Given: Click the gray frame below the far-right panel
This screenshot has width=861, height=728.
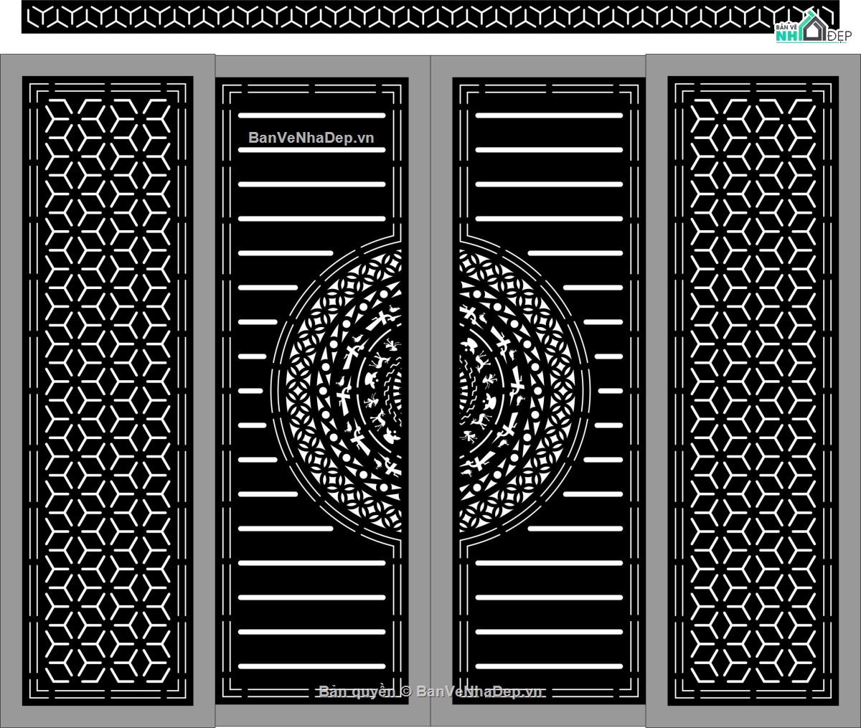Looking at the screenshot, I should click(x=753, y=717).
